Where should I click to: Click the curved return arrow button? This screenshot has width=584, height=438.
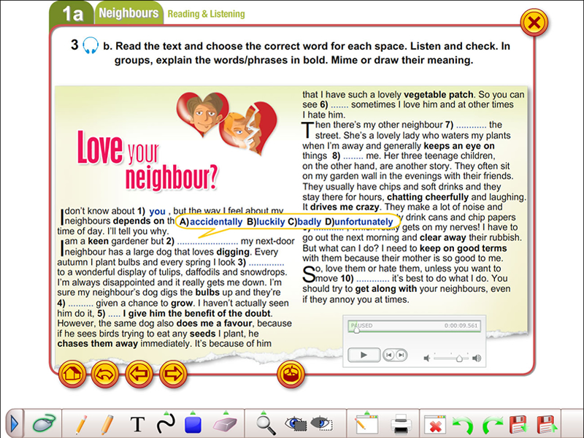coord(106,375)
